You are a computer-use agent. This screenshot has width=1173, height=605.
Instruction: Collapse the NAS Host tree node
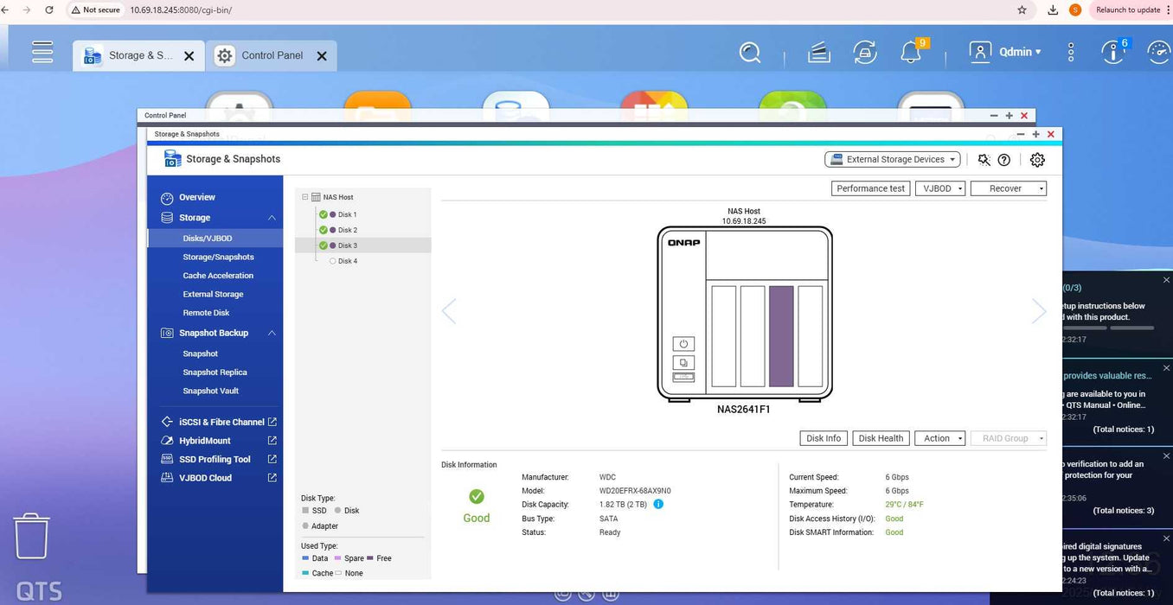point(305,197)
